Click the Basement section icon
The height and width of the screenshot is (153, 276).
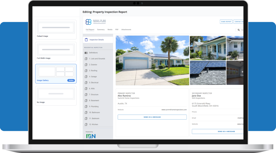86,101
